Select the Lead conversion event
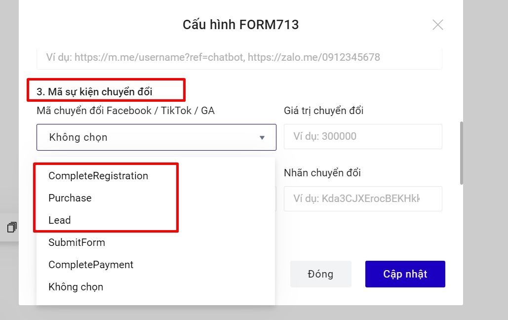 (x=60, y=220)
